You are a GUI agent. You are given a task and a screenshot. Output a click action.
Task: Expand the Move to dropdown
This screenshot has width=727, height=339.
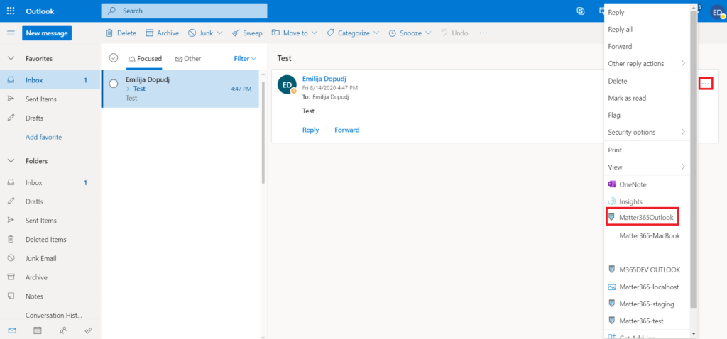click(x=315, y=33)
